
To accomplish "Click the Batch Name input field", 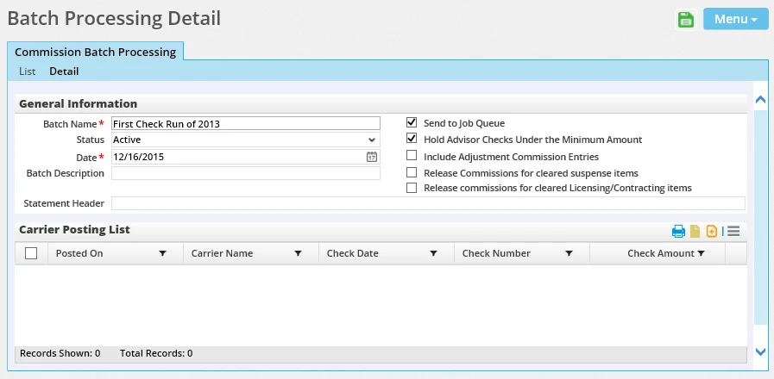I will click(245, 123).
